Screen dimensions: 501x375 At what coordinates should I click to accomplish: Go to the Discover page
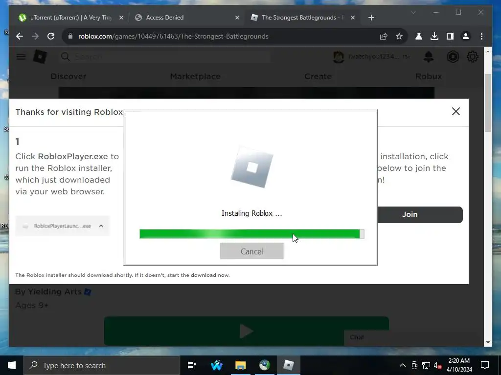click(68, 77)
